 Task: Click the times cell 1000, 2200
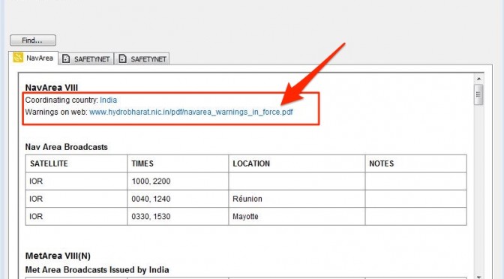click(178, 181)
